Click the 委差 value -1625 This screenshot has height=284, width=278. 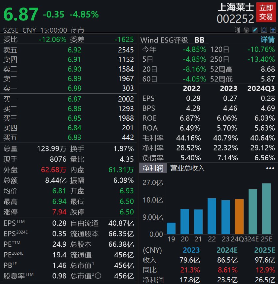(124, 39)
